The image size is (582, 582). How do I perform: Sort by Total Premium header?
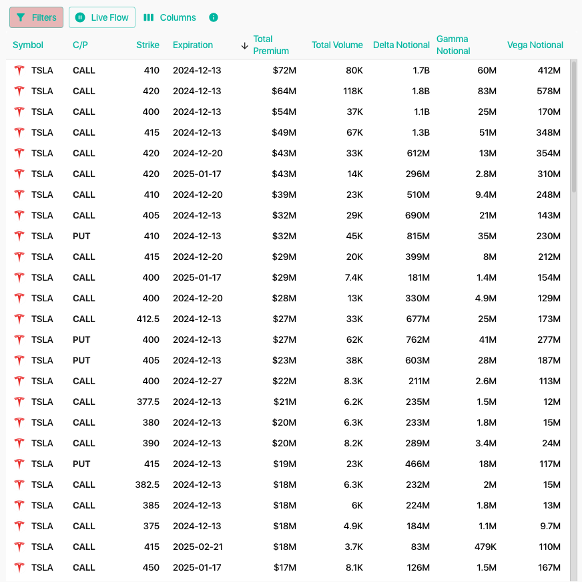click(271, 45)
